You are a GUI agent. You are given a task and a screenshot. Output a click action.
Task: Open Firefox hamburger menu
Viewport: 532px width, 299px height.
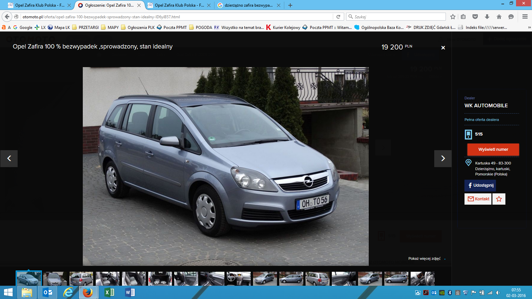pyautogui.click(x=525, y=17)
